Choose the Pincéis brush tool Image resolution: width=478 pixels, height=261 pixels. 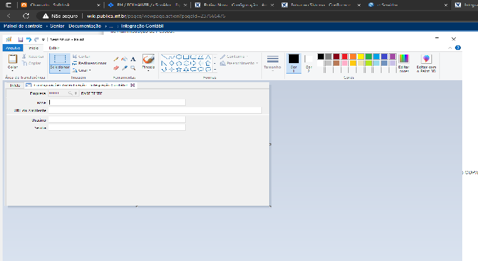click(148, 59)
